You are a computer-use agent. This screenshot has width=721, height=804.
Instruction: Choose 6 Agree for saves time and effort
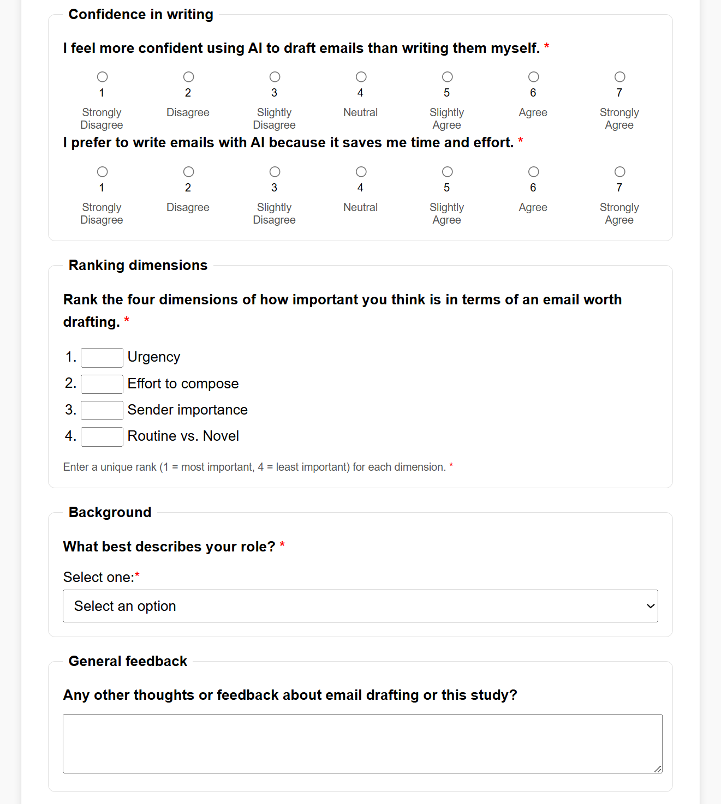click(533, 172)
